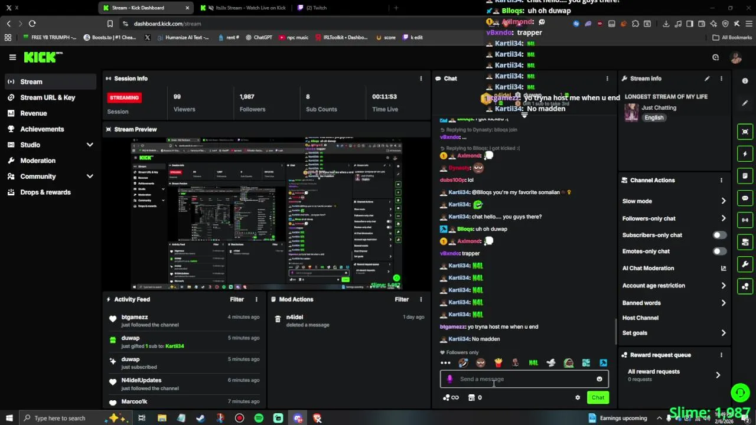The height and width of the screenshot is (425, 756).
Task: Toggle Subscribers-only chat switch
Action: pos(719,235)
